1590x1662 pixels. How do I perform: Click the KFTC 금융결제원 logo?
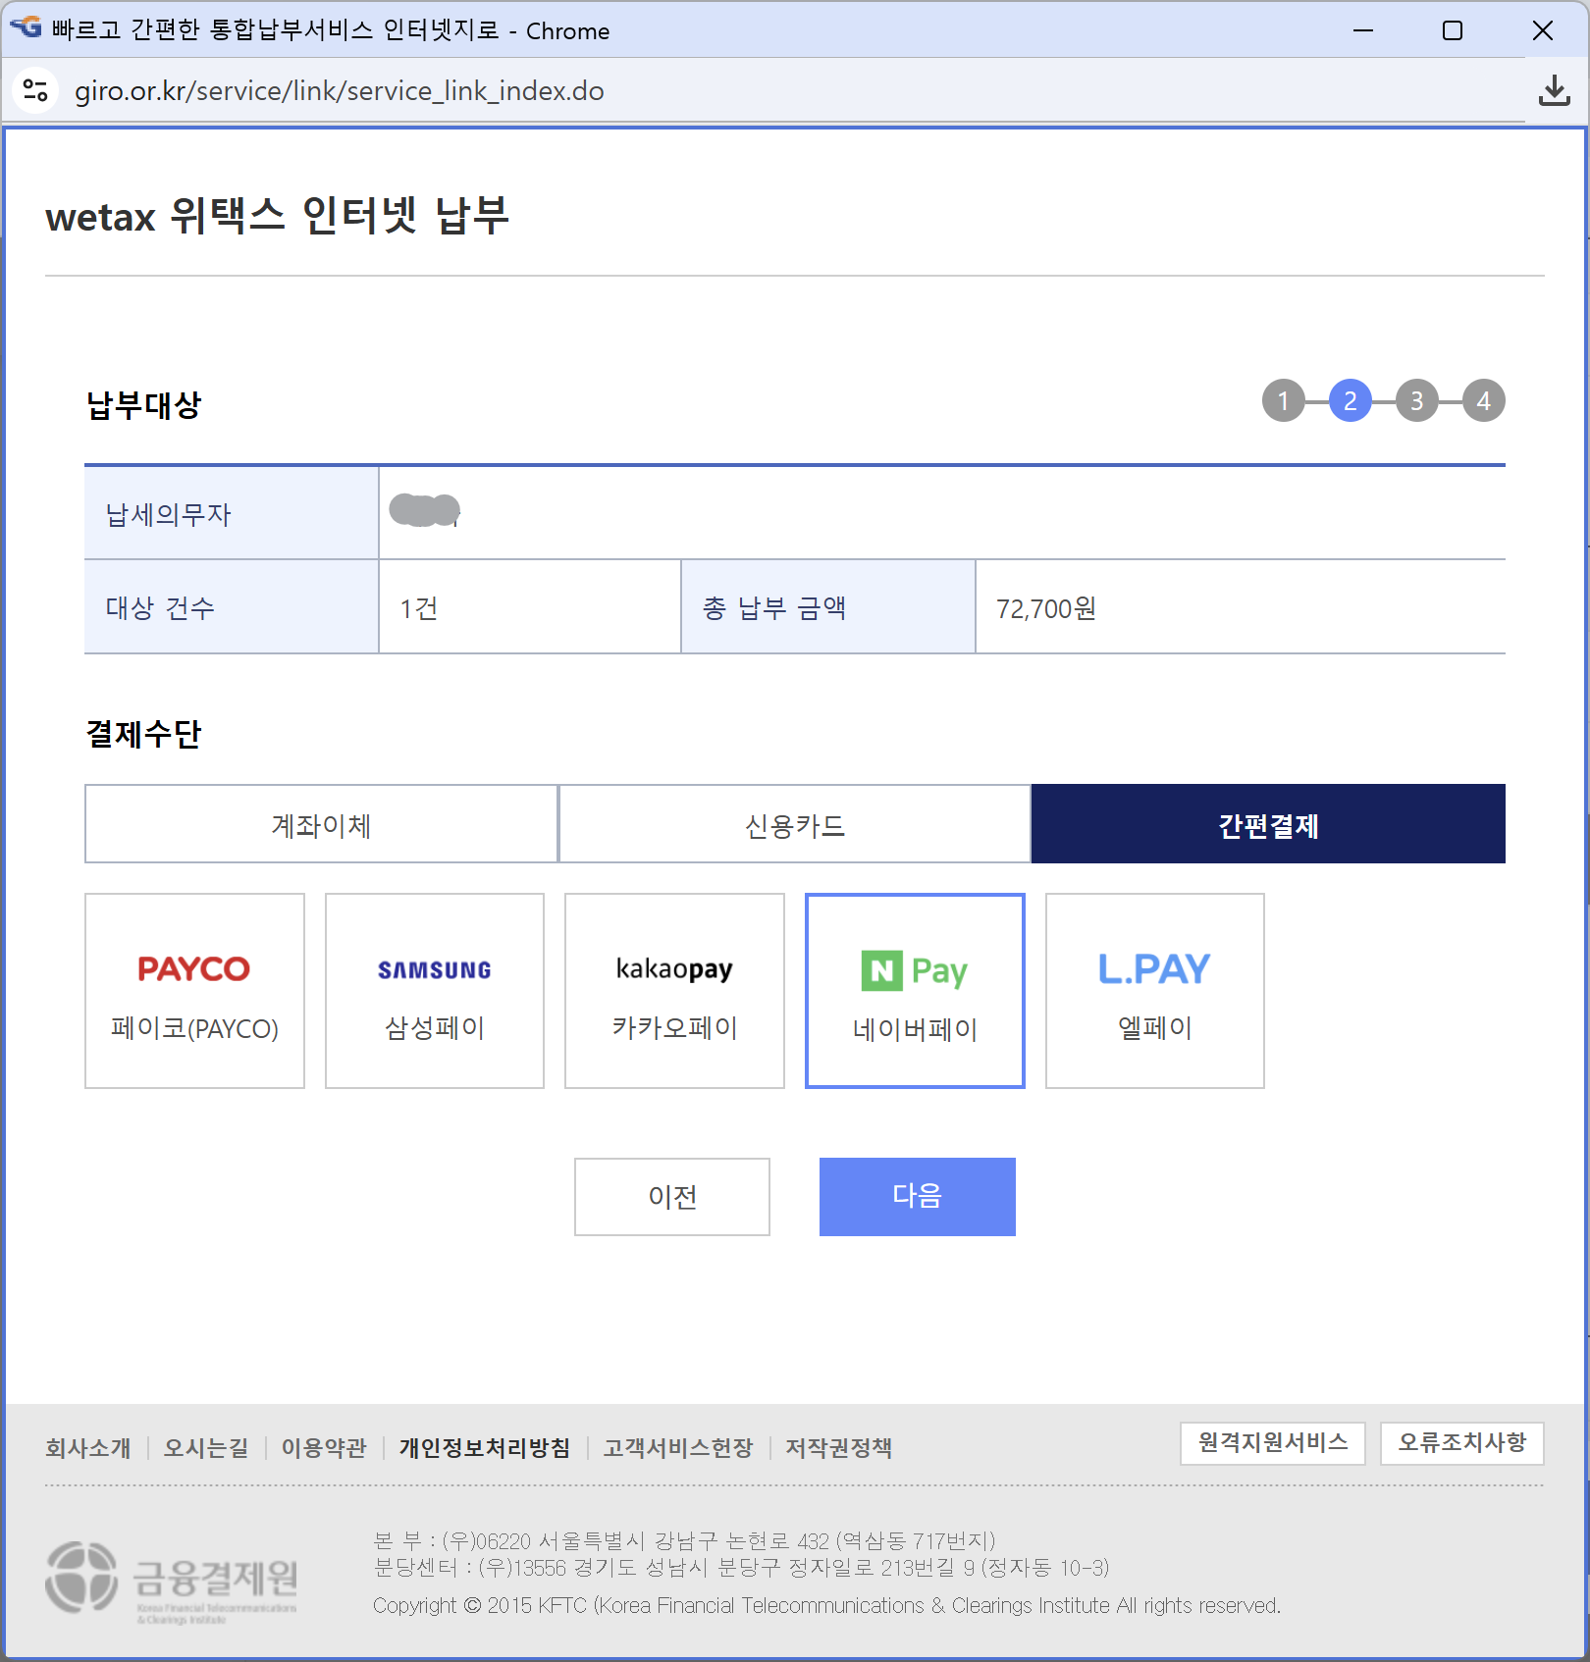(x=172, y=1580)
